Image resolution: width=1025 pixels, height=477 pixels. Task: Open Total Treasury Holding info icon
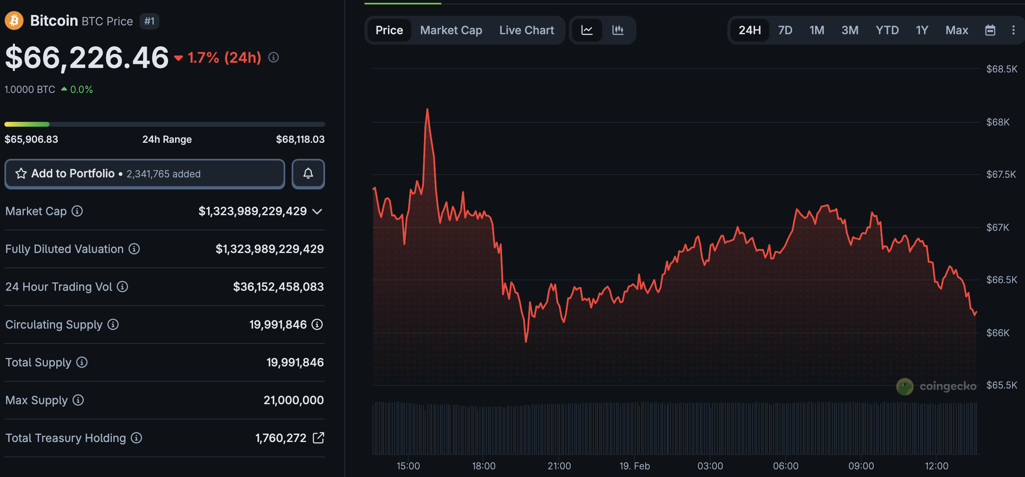click(136, 438)
